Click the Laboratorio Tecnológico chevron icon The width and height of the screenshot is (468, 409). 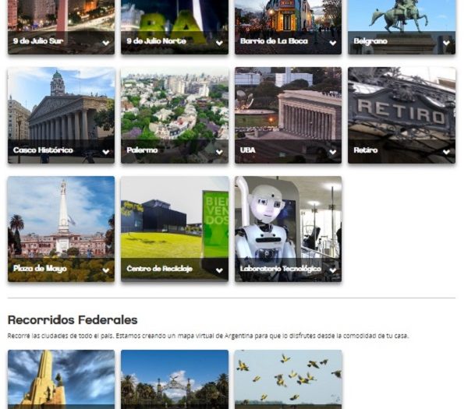(x=333, y=270)
